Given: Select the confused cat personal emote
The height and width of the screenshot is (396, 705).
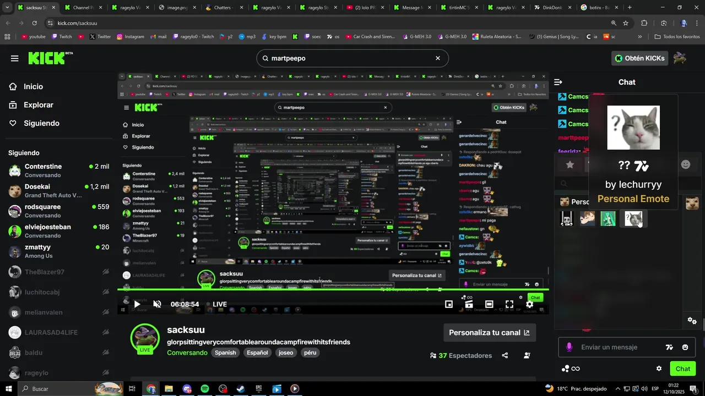Looking at the screenshot, I should [x=633, y=218].
